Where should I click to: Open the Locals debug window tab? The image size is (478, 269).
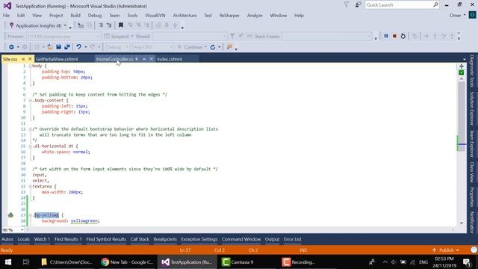point(23,239)
